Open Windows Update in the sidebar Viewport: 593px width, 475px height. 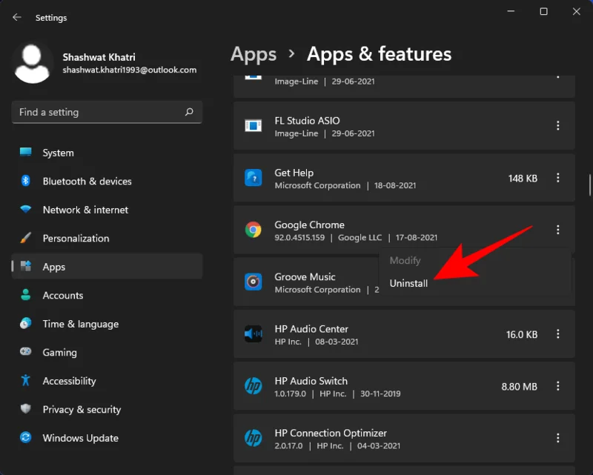[x=79, y=438]
